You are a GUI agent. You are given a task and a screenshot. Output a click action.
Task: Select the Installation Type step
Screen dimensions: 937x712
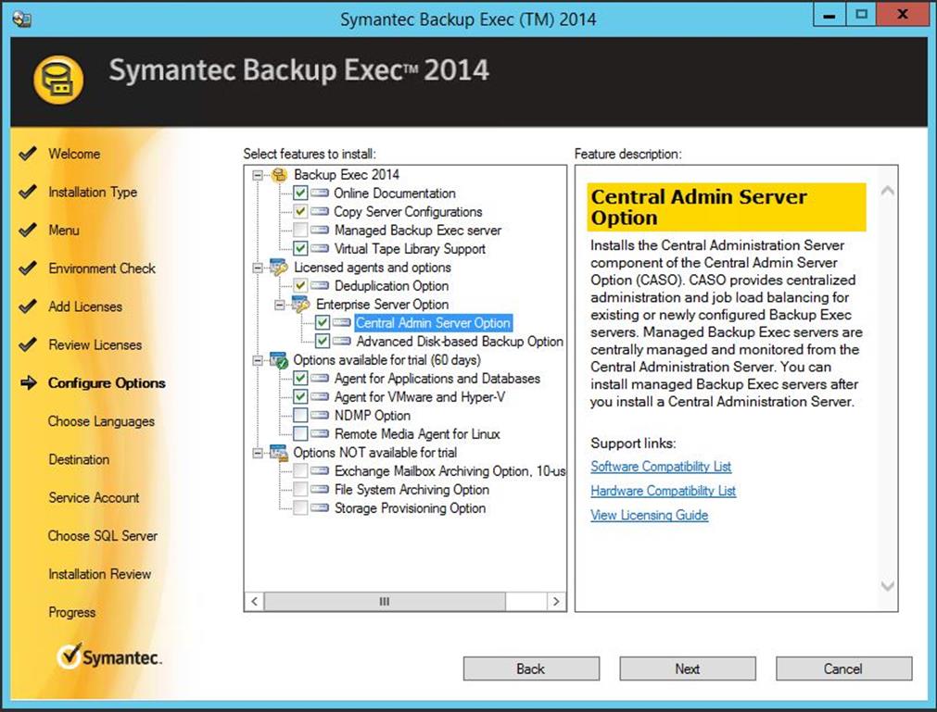[93, 193]
